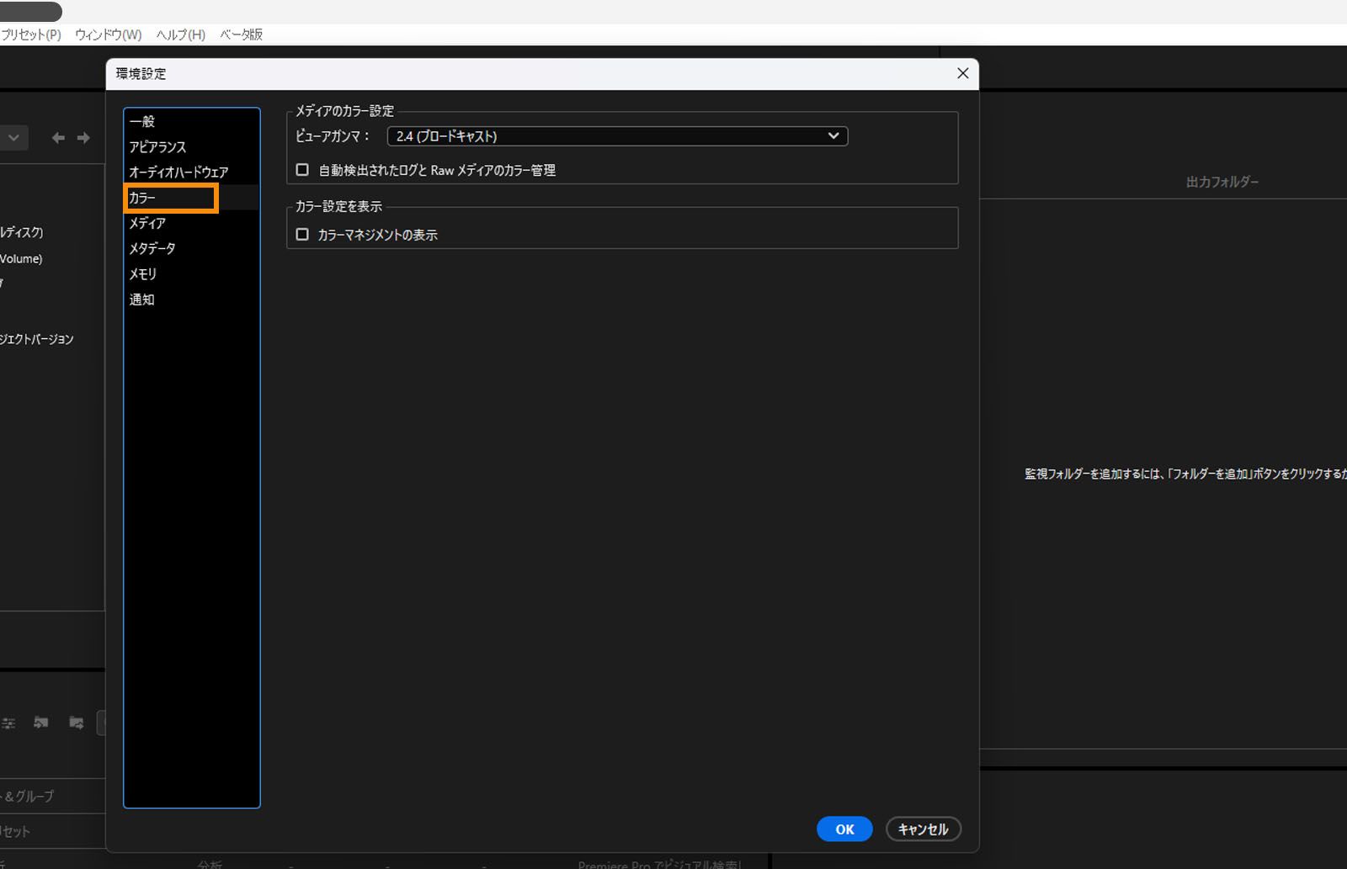This screenshot has width=1347, height=869.
Task: Click the メディアのカラー設定 group label
Action: [x=344, y=111]
